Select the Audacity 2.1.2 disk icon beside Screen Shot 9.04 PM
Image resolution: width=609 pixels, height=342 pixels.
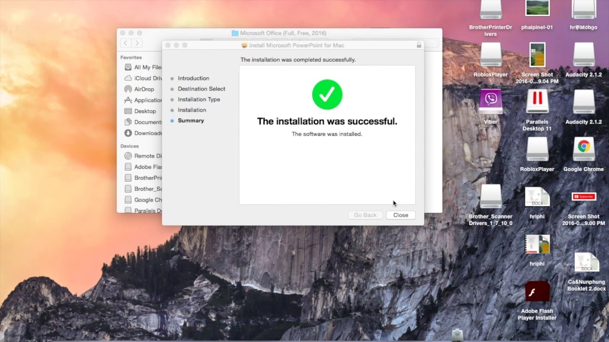[x=584, y=55]
